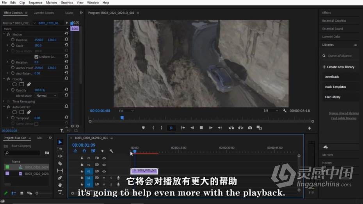
Task: Toggle lock on V1 track
Action: 82,171
